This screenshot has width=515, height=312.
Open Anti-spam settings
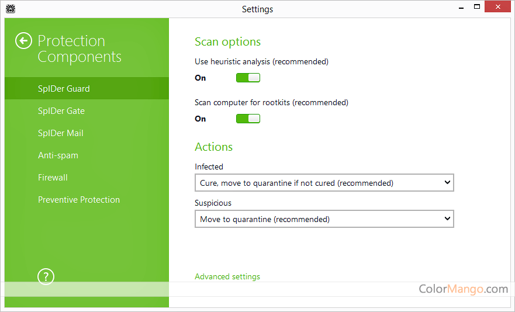pyautogui.click(x=58, y=155)
